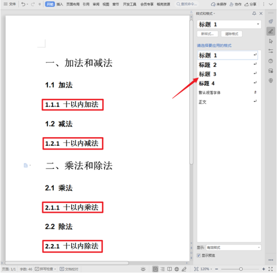Screen dimensions: 277x273
Task: Switch to eye protection mode icon
Action: [x=143, y=269]
